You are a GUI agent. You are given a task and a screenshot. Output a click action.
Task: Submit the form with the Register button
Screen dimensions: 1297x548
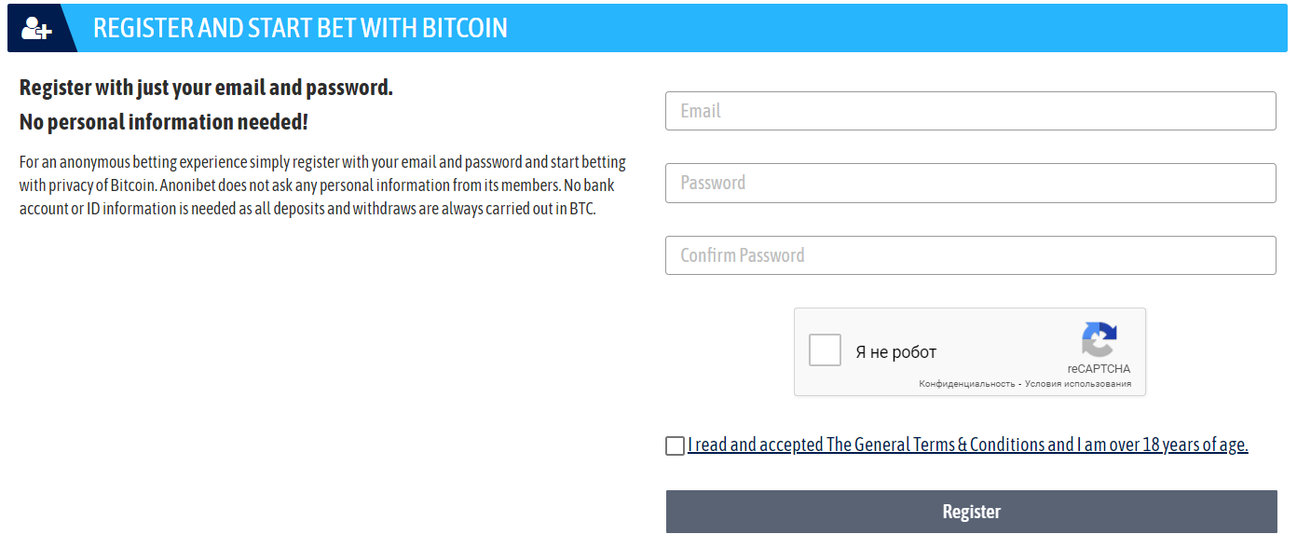971,512
